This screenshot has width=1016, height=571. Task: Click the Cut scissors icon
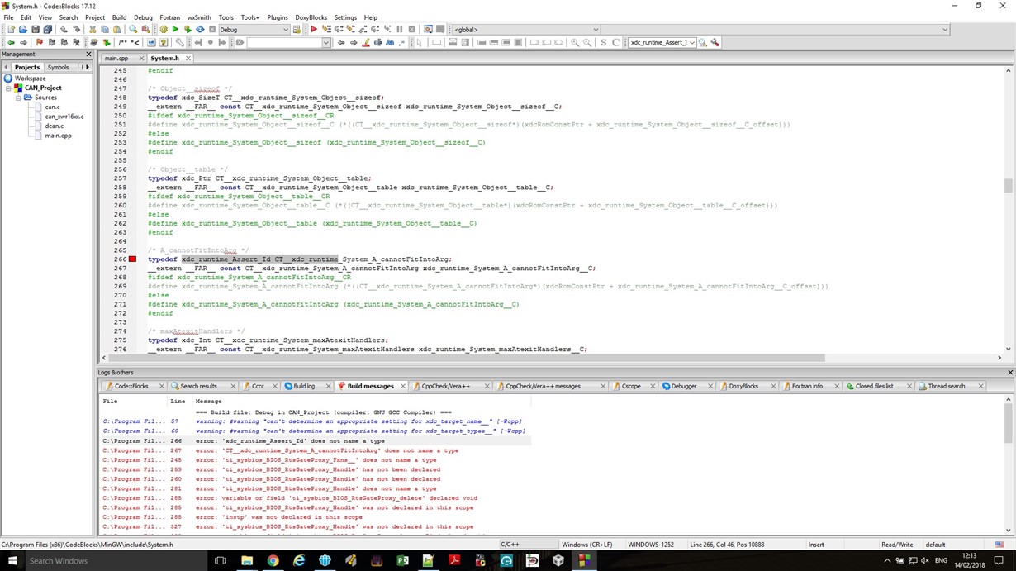tap(92, 30)
